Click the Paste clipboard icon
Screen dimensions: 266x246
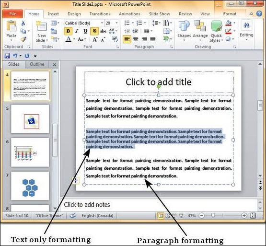coord(11,26)
